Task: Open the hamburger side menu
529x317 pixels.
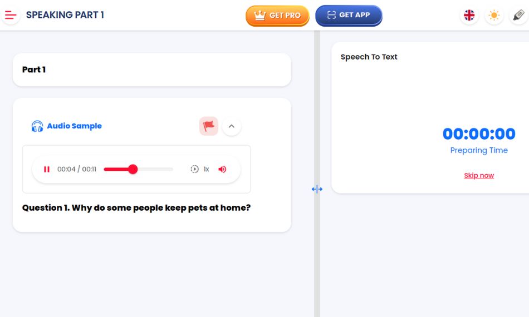Action: click(11, 15)
